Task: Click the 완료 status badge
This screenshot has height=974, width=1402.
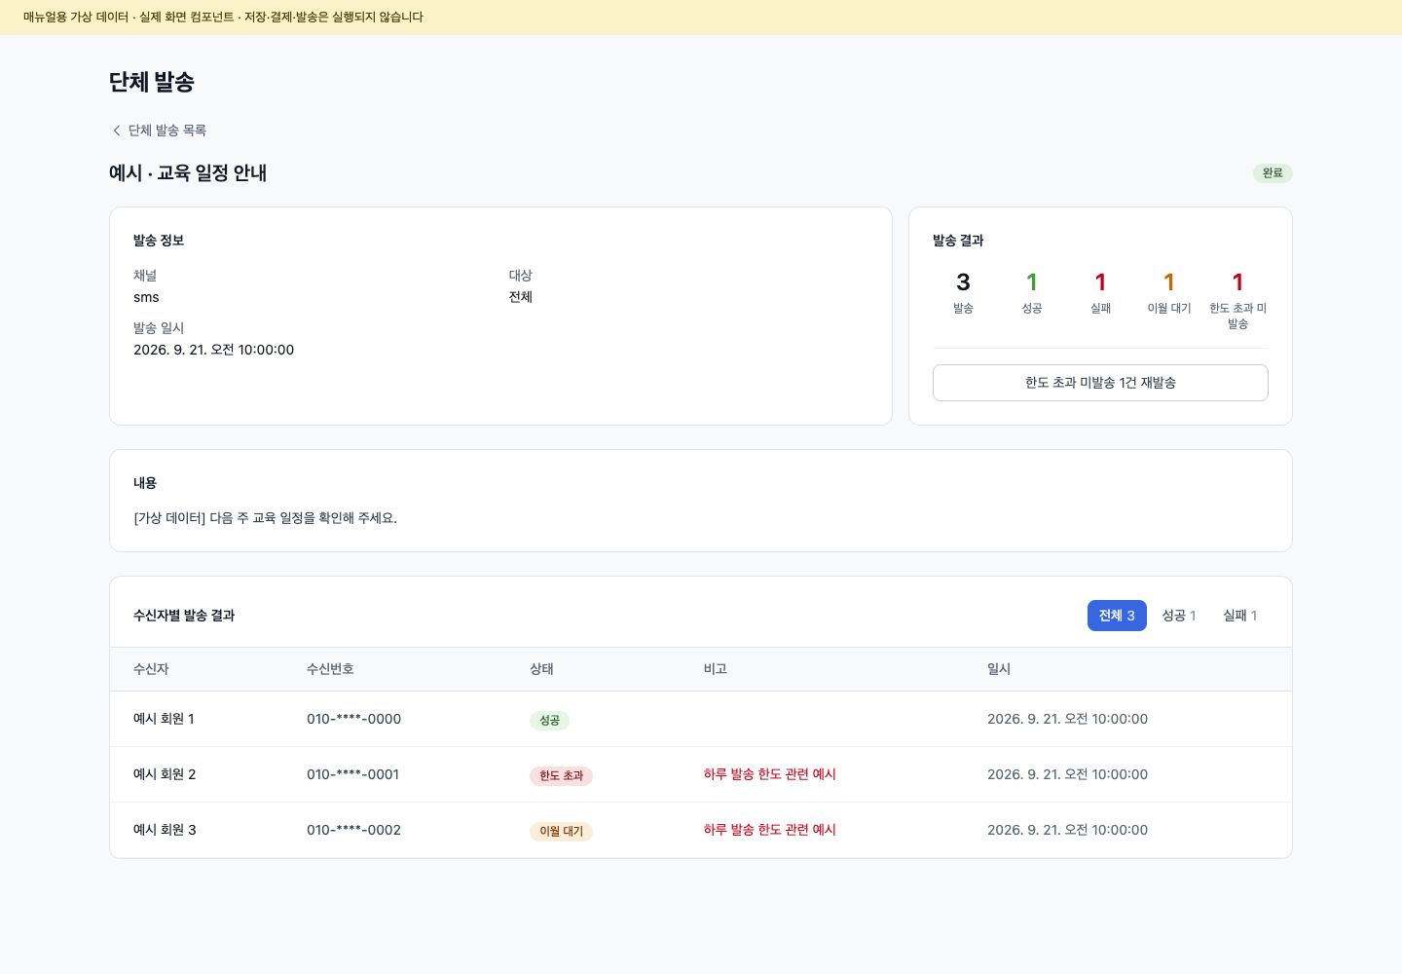Action: (1273, 173)
